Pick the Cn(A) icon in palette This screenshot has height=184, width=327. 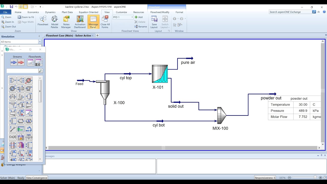coord(13,137)
